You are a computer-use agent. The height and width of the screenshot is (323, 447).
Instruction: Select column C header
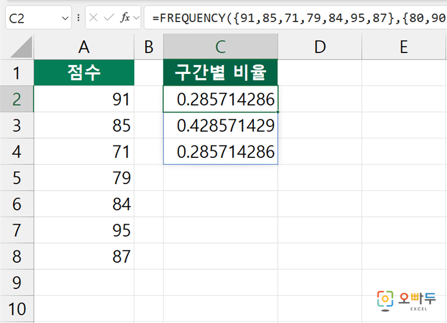click(x=221, y=46)
